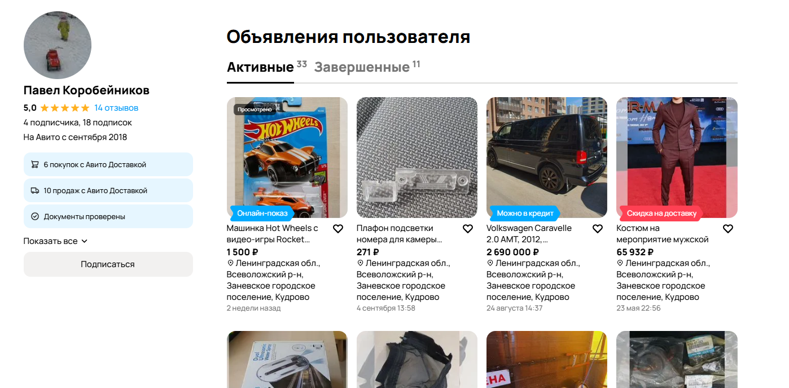Image resolution: width=789 pixels, height=388 pixels.
Task: Open the license plate lamp photo
Action: [x=417, y=158]
